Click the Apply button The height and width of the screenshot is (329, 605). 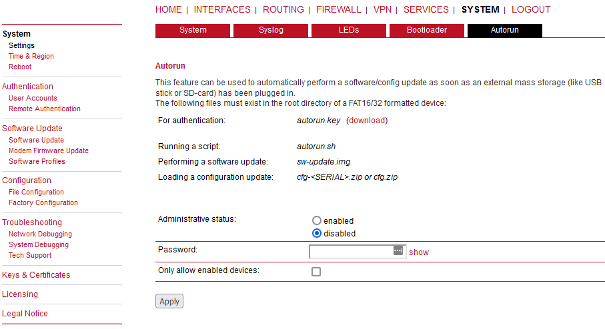[169, 301]
